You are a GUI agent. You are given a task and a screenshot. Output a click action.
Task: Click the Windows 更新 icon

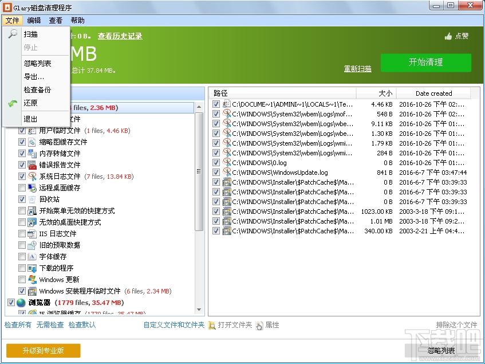click(32, 280)
